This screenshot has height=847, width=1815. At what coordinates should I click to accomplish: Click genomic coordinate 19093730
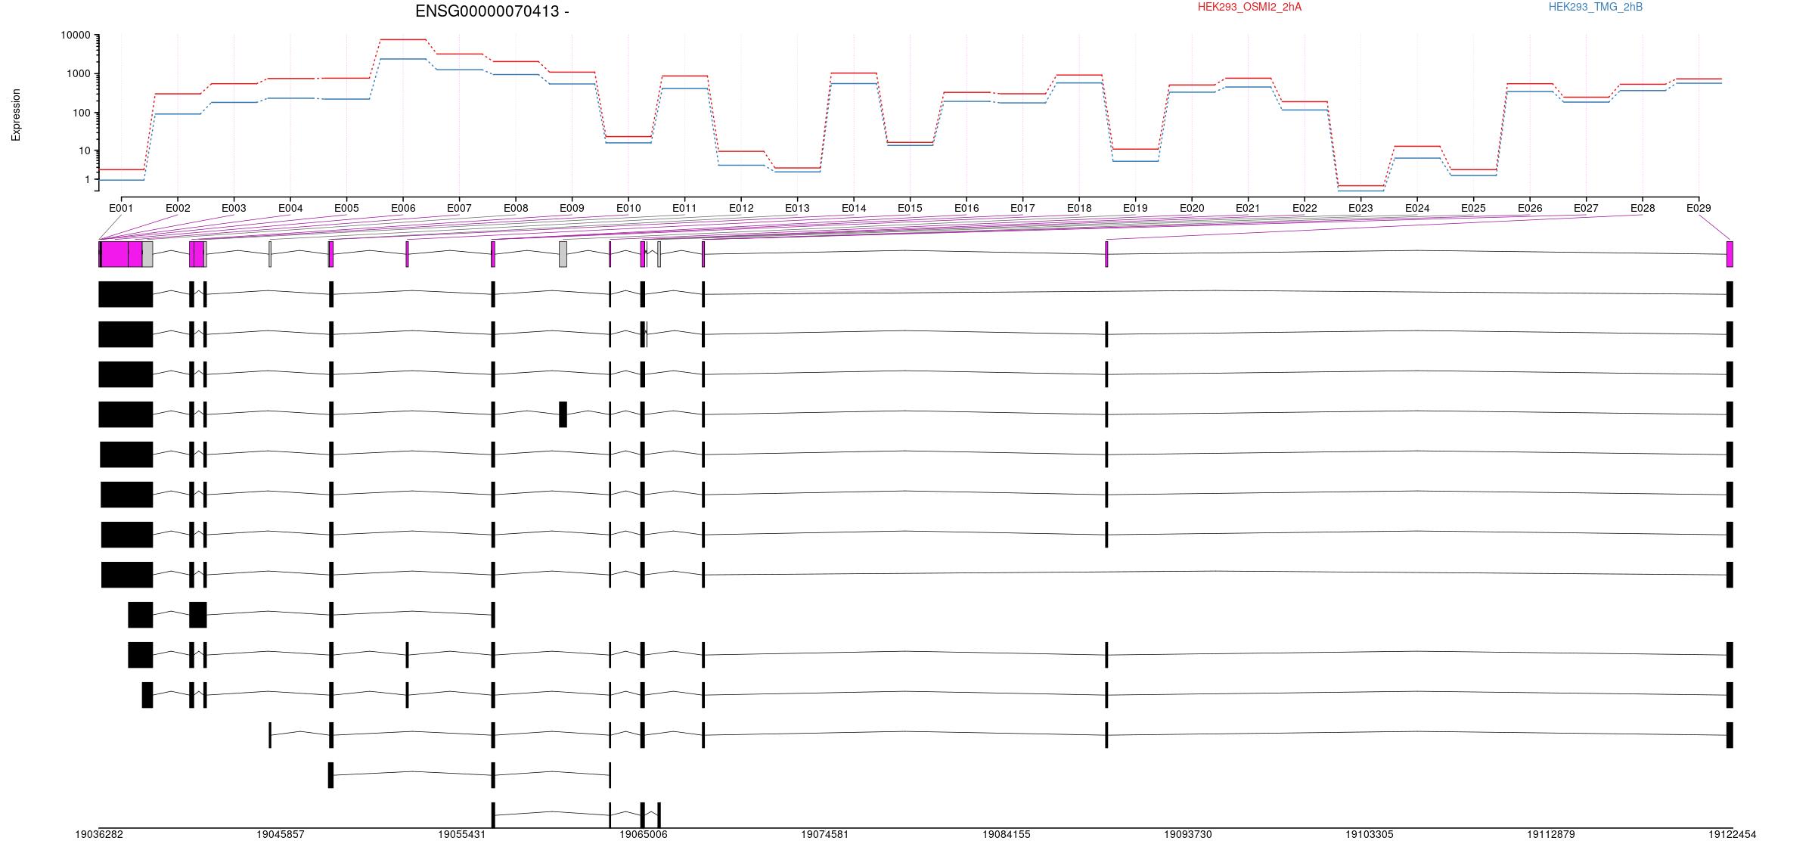coord(1188,835)
